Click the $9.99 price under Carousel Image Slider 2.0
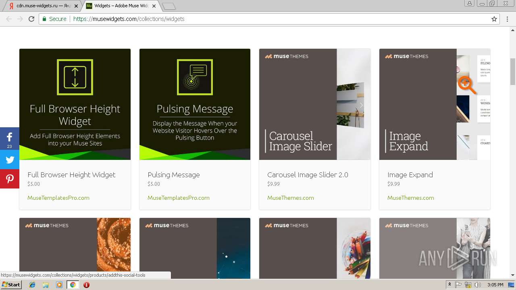Image resolution: width=516 pixels, height=290 pixels. (273, 184)
